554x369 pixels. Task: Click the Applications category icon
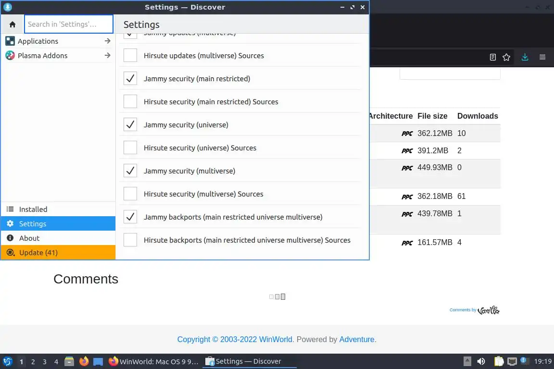(10, 41)
